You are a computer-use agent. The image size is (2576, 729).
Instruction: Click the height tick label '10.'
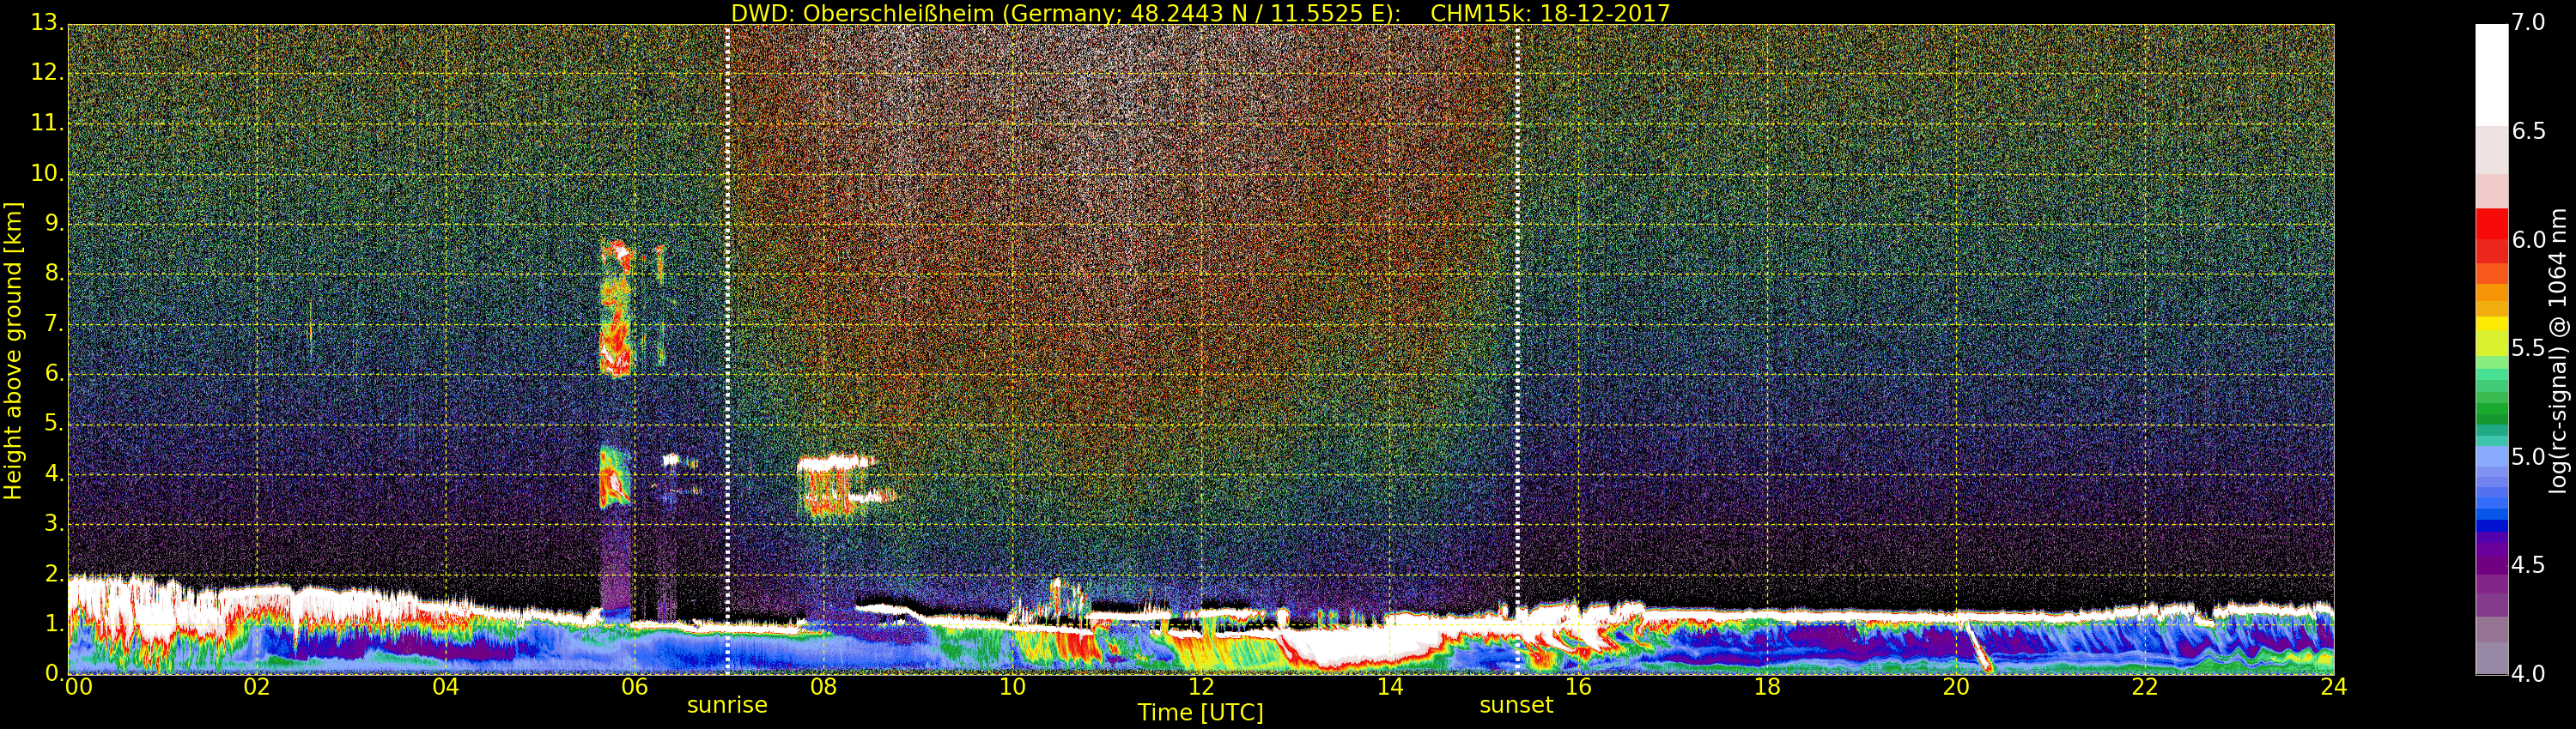click(47, 172)
